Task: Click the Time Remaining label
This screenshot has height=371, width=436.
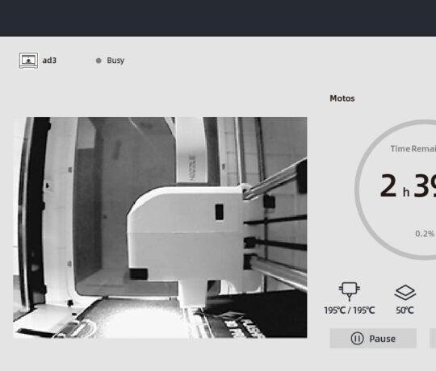Action: click(x=413, y=149)
